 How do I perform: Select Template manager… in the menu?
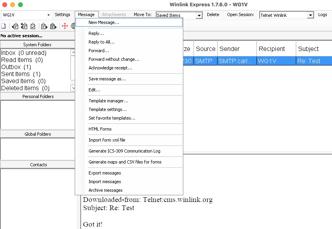point(108,101)
